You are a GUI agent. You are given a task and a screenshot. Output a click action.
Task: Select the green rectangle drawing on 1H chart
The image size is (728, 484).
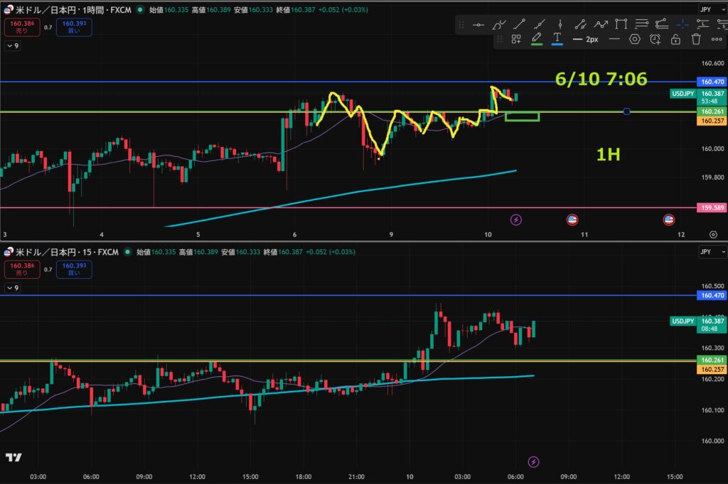click(522, 117)
